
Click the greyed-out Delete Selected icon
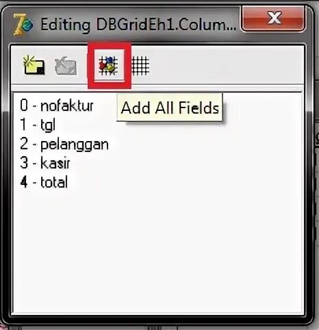66,66
